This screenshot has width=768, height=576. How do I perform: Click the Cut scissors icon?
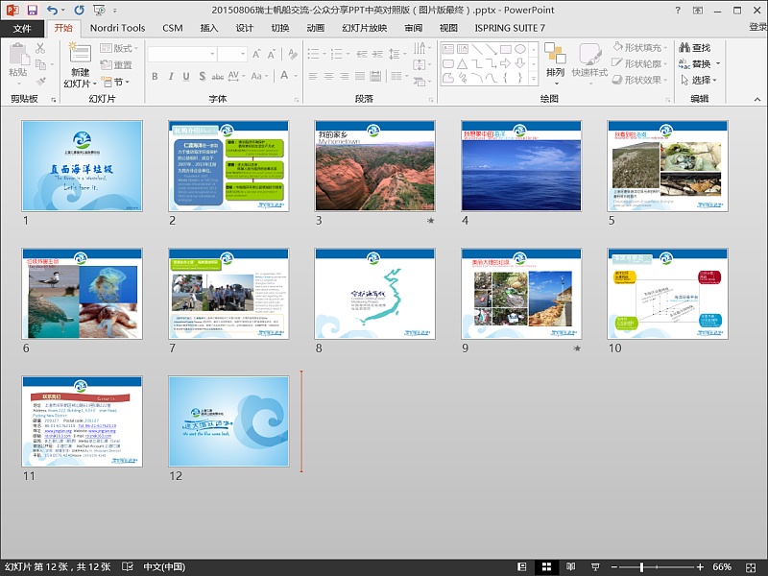pos(40,48)
